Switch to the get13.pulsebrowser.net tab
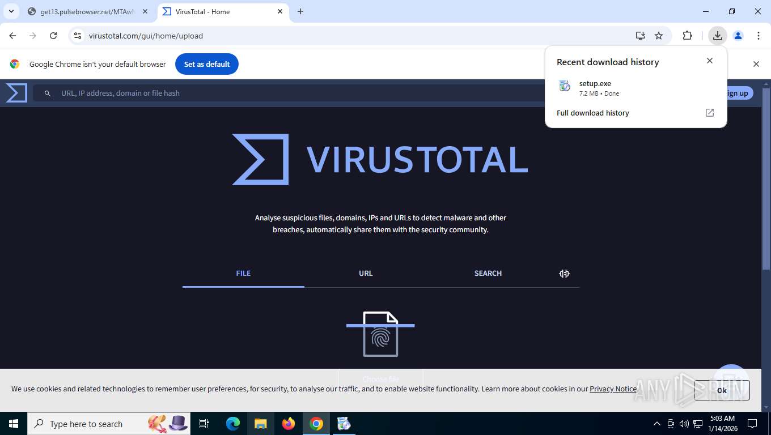The height and width of the screenshot is (435, 771). click(88, 11)
